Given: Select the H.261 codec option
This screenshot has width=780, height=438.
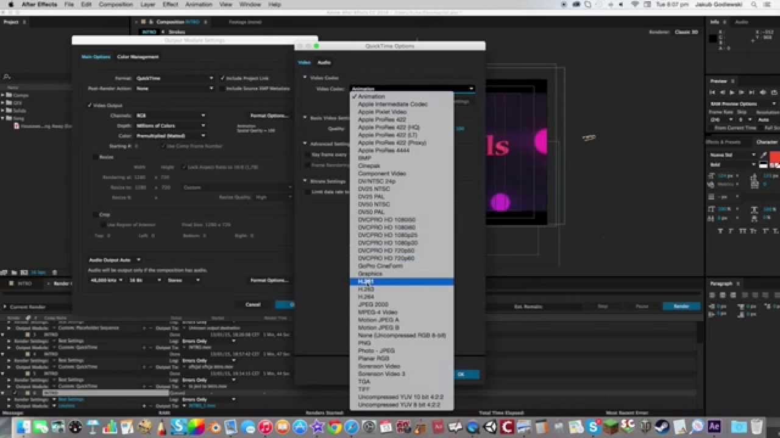Looking at the screenshot, I should click(402, 282).
